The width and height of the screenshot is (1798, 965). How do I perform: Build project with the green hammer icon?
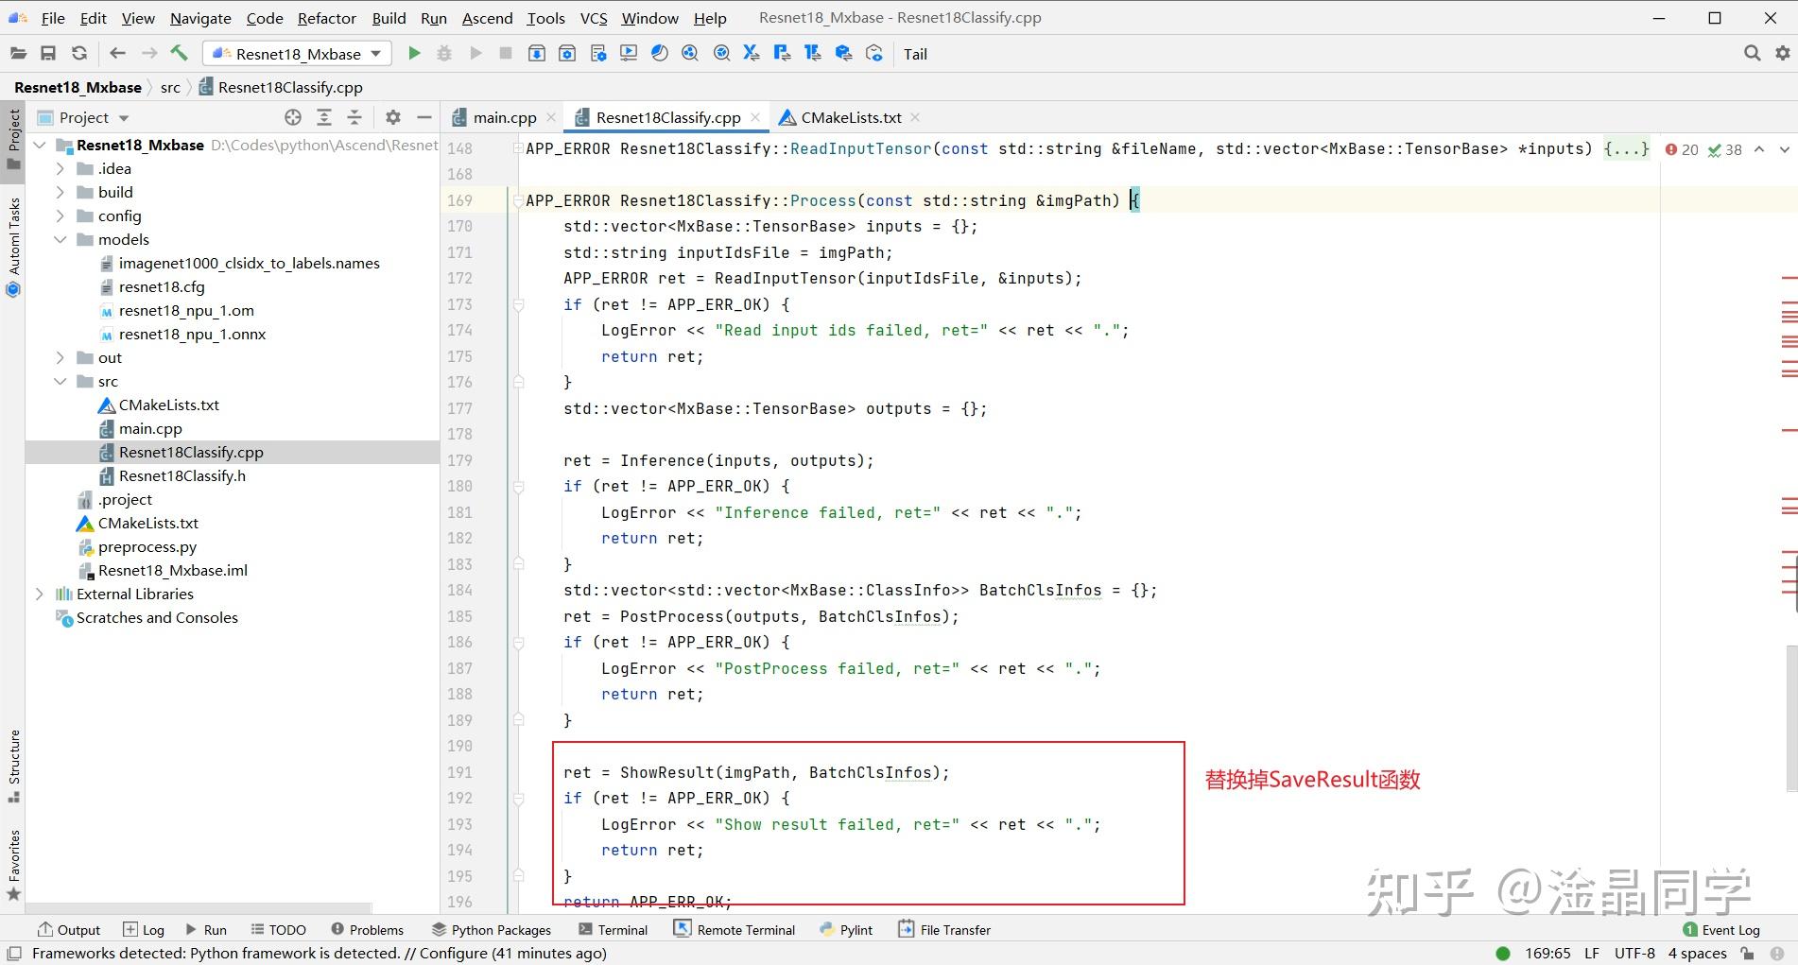click(x=179, y=53)
